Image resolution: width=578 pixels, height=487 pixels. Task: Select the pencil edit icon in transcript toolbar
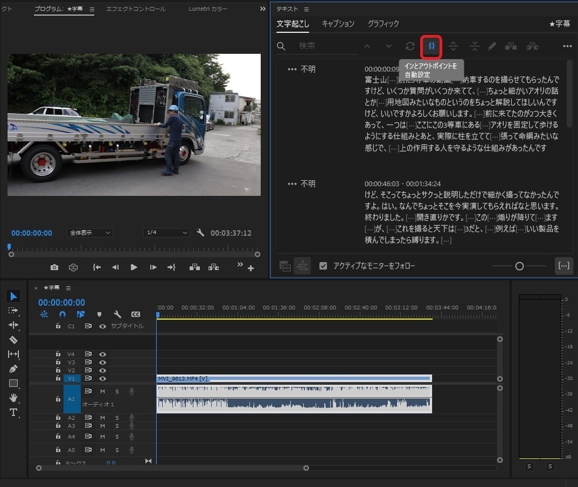tap(492, 46)
